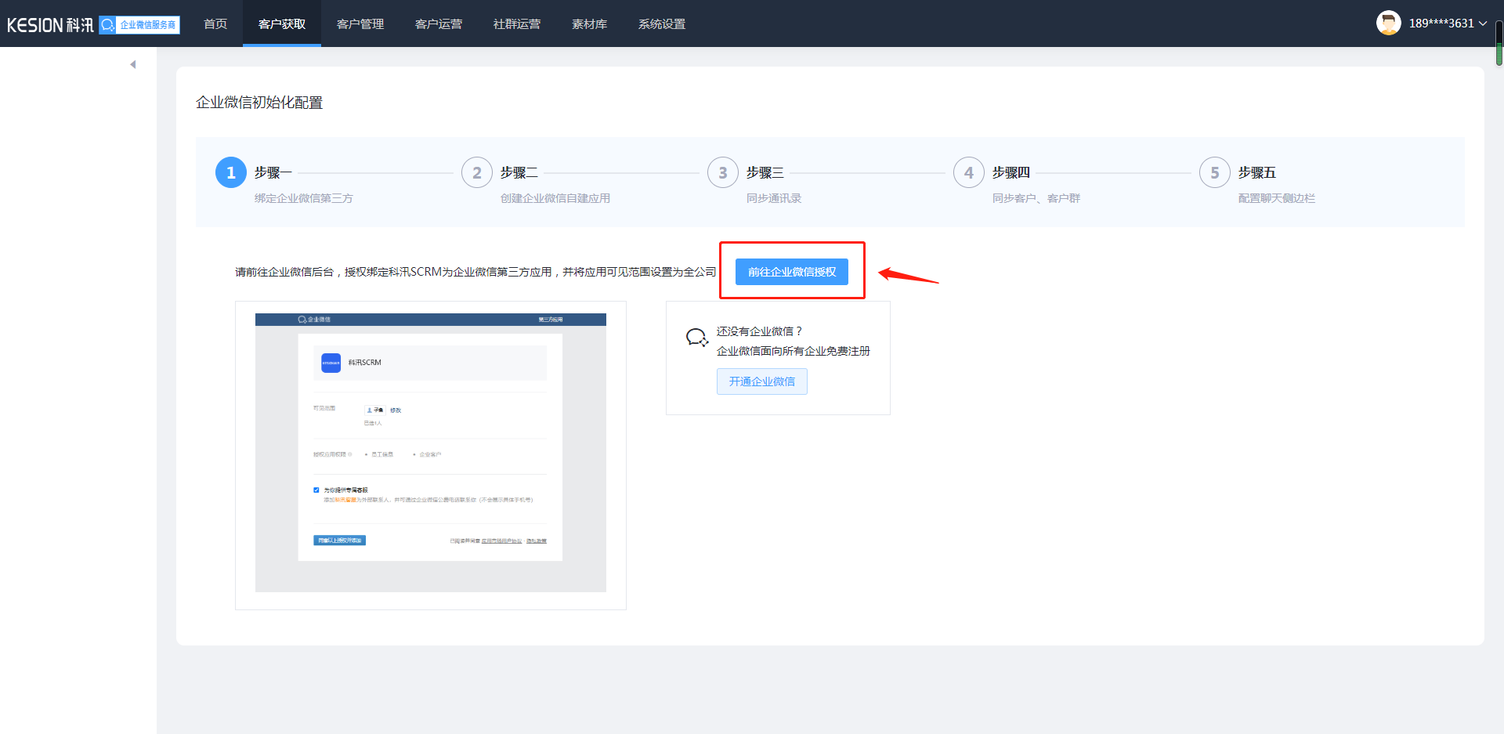Collapse the left sidebar panel
The height and width of the screenshot is (734, 1504).
pos(132,63)
